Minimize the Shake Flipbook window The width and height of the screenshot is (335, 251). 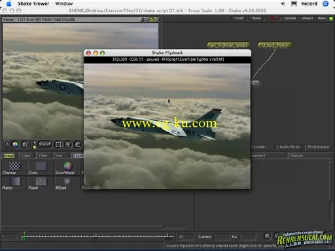[96, 53]
